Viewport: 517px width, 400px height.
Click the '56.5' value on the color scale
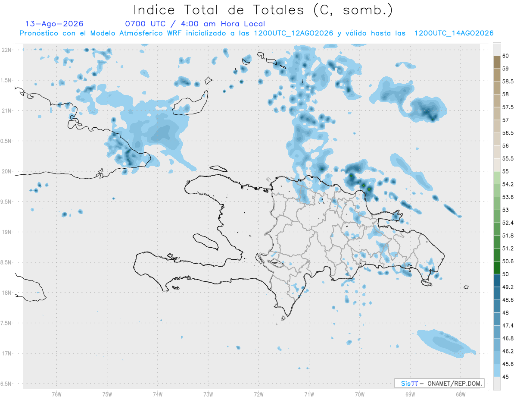pyautogui.click(x=508, y=133)
